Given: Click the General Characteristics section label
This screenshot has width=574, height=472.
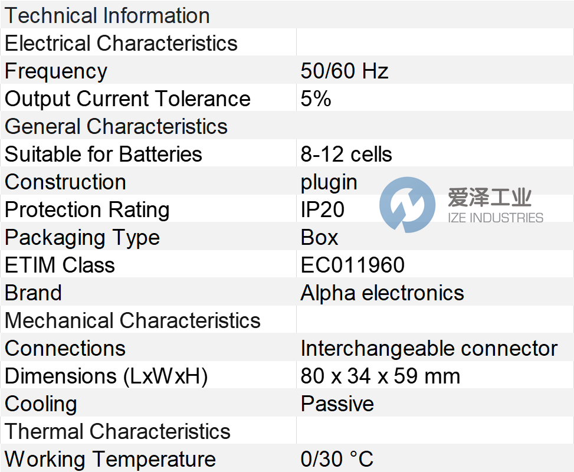Looking at the screenshot, I should tap(116, 126).
